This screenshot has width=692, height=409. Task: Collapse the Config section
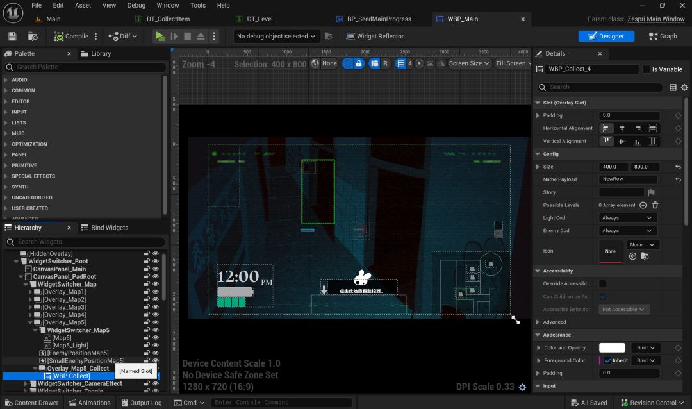pyautogui.click(x=538, y=154)
